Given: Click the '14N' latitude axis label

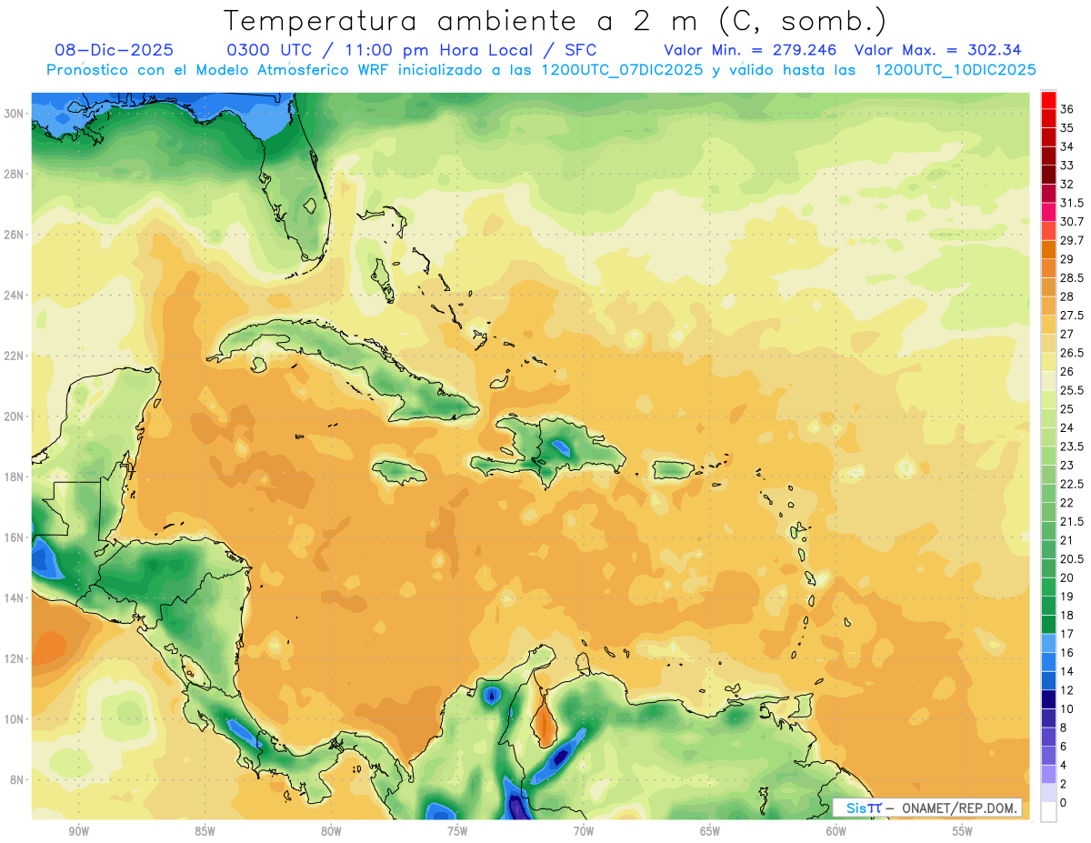Looking at the screenshot, I should pos(15,597).
